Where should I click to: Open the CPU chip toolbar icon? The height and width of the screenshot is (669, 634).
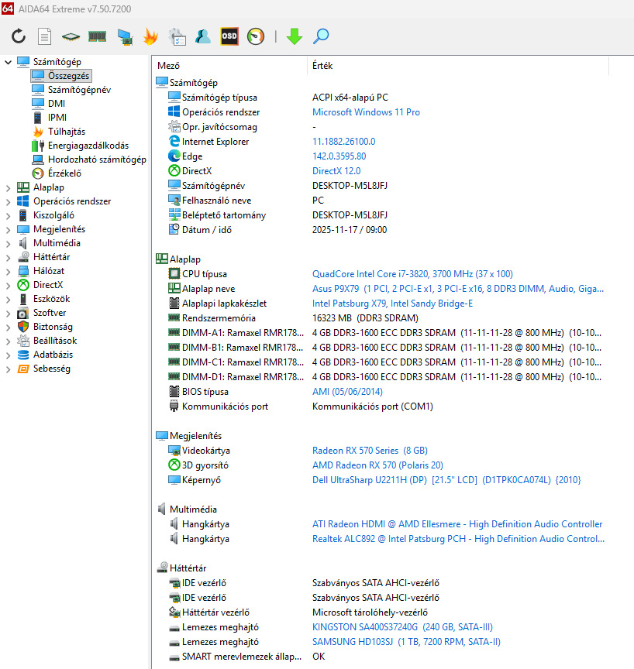coord(71,36)
